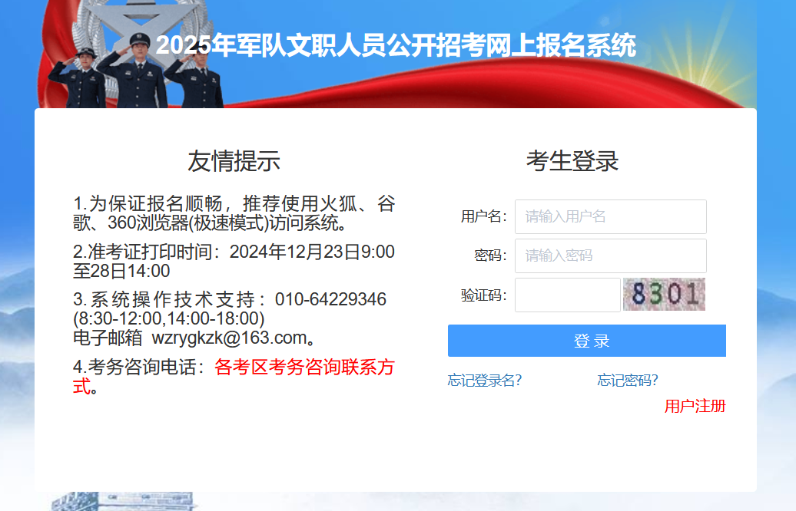This screenshot has height=511, width=796.
Task: Click the 忘记登录名 forgot login name link
Action: (x=485, y=380)
